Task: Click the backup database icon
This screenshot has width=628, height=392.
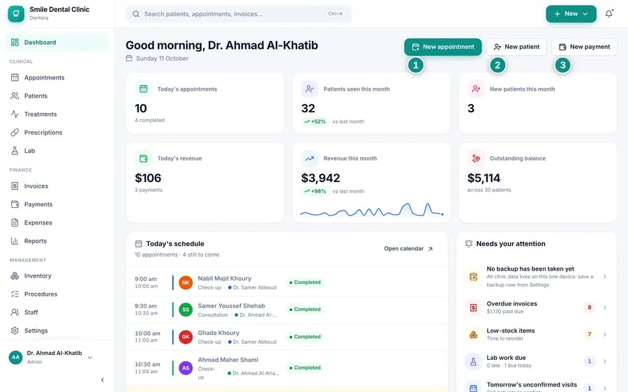Action: coord(473,277)
